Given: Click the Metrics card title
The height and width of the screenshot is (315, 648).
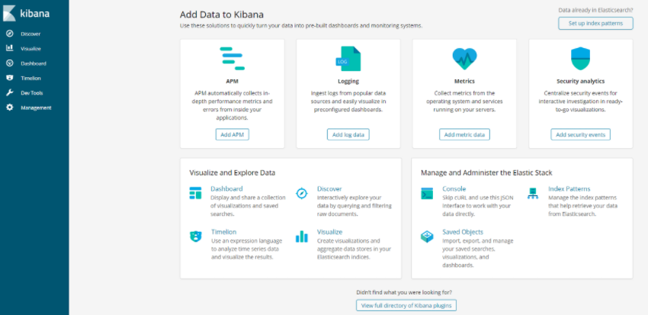Looking at the screenshot, I should point(464,81).
